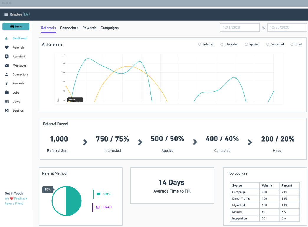Click the Settings gear icon
The image size is (308, 227).
click(7, 111)
